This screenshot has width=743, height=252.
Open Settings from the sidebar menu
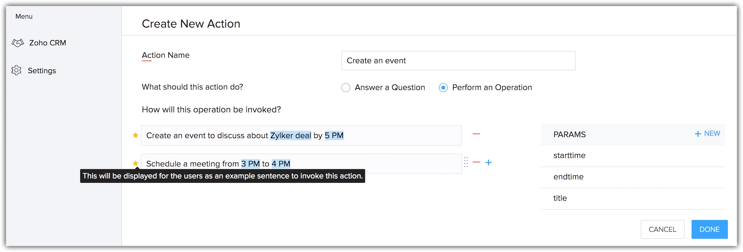point(42,71)
